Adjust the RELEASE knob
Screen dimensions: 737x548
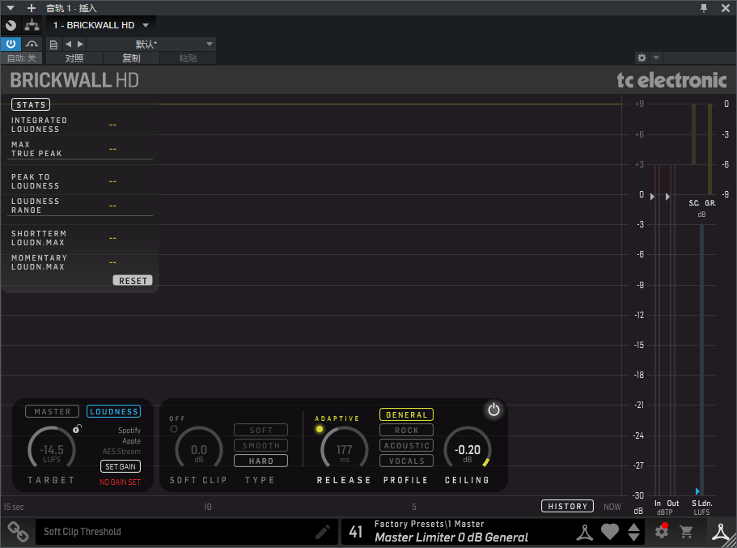click(x=345, y=450)
